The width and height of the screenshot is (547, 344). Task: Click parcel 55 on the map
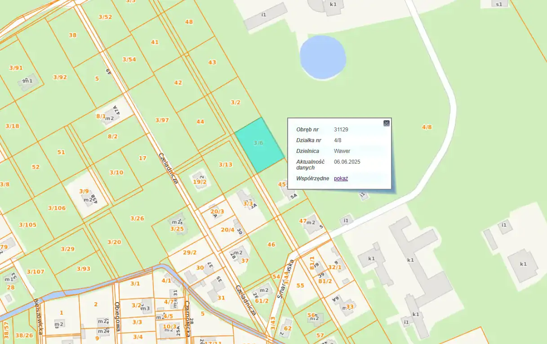[x=300, y=286]
